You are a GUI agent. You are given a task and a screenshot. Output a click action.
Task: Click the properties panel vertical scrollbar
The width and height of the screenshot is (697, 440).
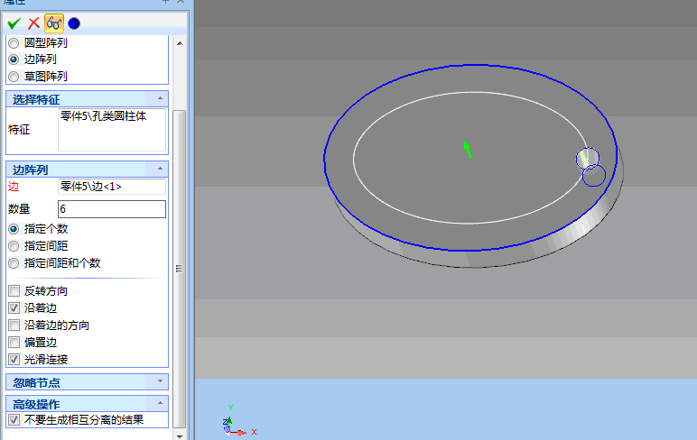click(x=179, y=268)
